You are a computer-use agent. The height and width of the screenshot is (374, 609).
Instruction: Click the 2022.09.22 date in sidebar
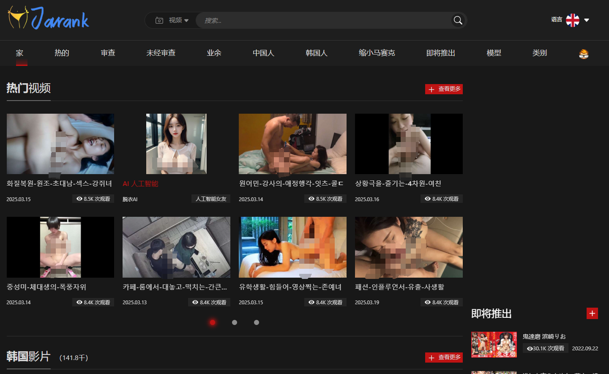tap(585, 349)
